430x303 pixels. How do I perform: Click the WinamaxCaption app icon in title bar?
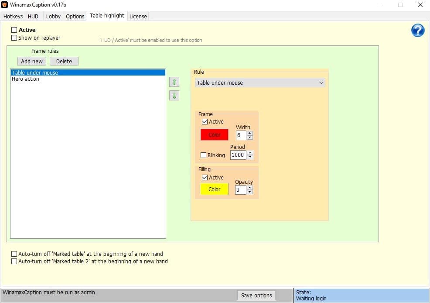4,5
